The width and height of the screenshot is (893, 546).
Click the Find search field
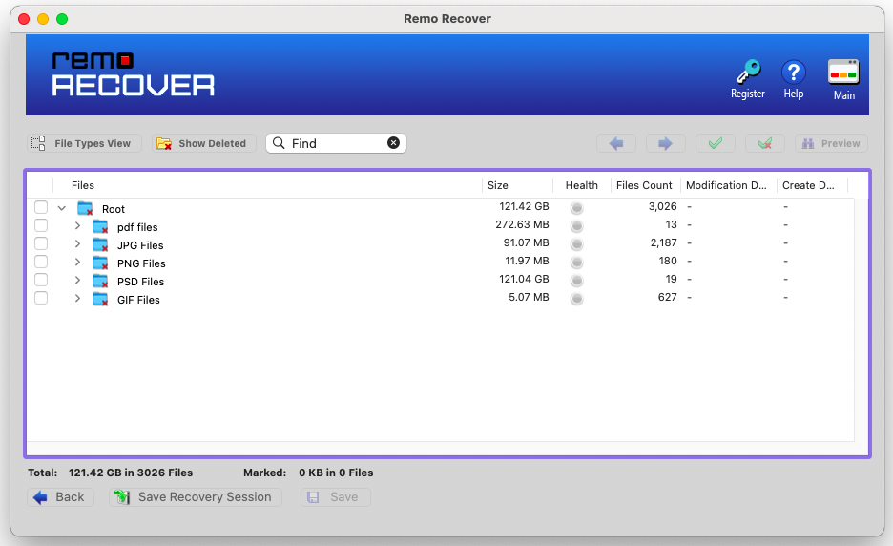(x=336, y=143)
